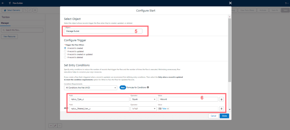
Task: Remove the False value pill
Action: [x=168, y=109]
